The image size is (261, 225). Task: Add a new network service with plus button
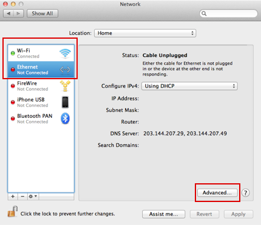click(x=13, y=197)
